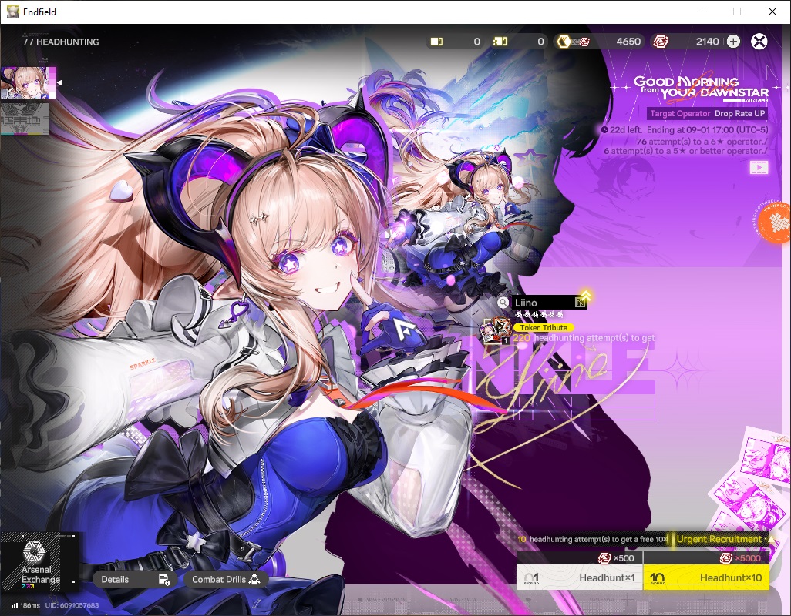Select the Liino banner thumbnail
The image size is (791, 616).
click(28, 82)
